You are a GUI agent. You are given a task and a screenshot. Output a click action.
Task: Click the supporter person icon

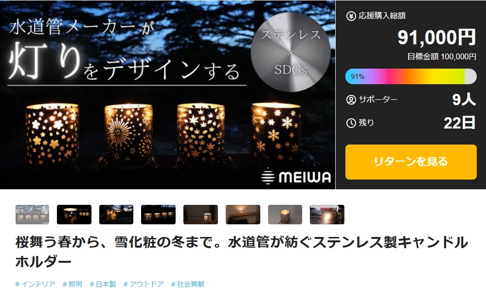pyautogui.click(x=351, y=100)
